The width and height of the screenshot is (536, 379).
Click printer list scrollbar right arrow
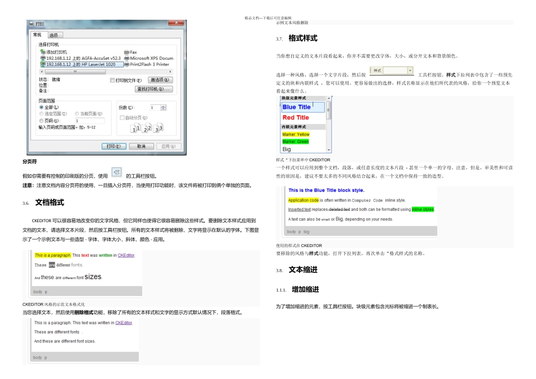170,72
